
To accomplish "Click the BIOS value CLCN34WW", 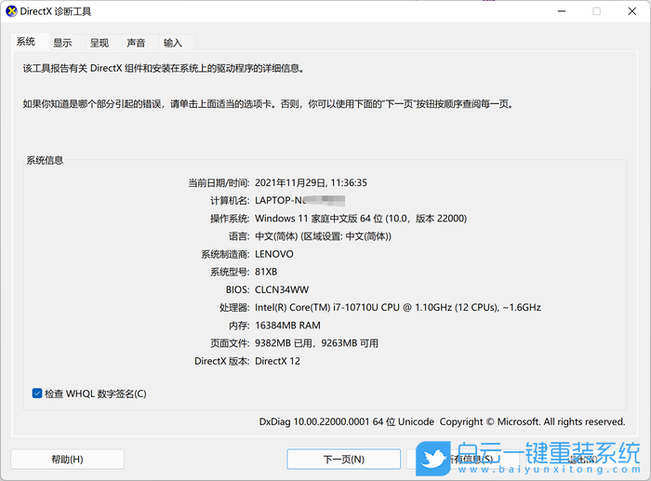I will pos(282,290).
